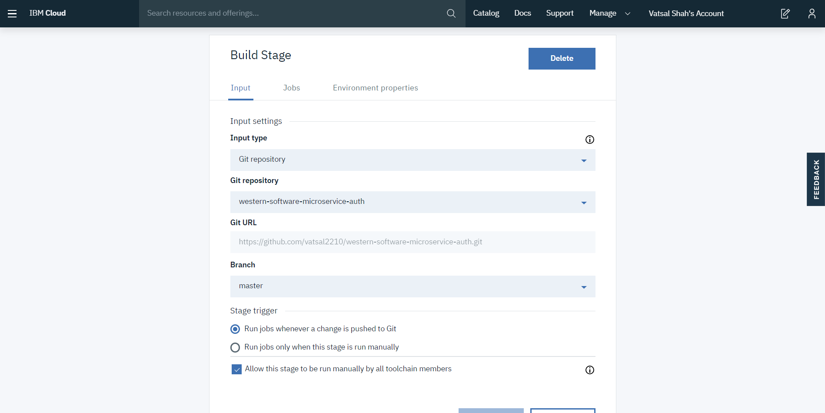The height and width of the screenshot is (413, 825).
Task: Expand the Branch dropdown showing master
Action: pyautogui.click(x=412, y=286)
